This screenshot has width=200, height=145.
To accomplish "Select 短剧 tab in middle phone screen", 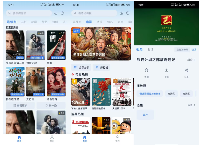I will 121,22.
